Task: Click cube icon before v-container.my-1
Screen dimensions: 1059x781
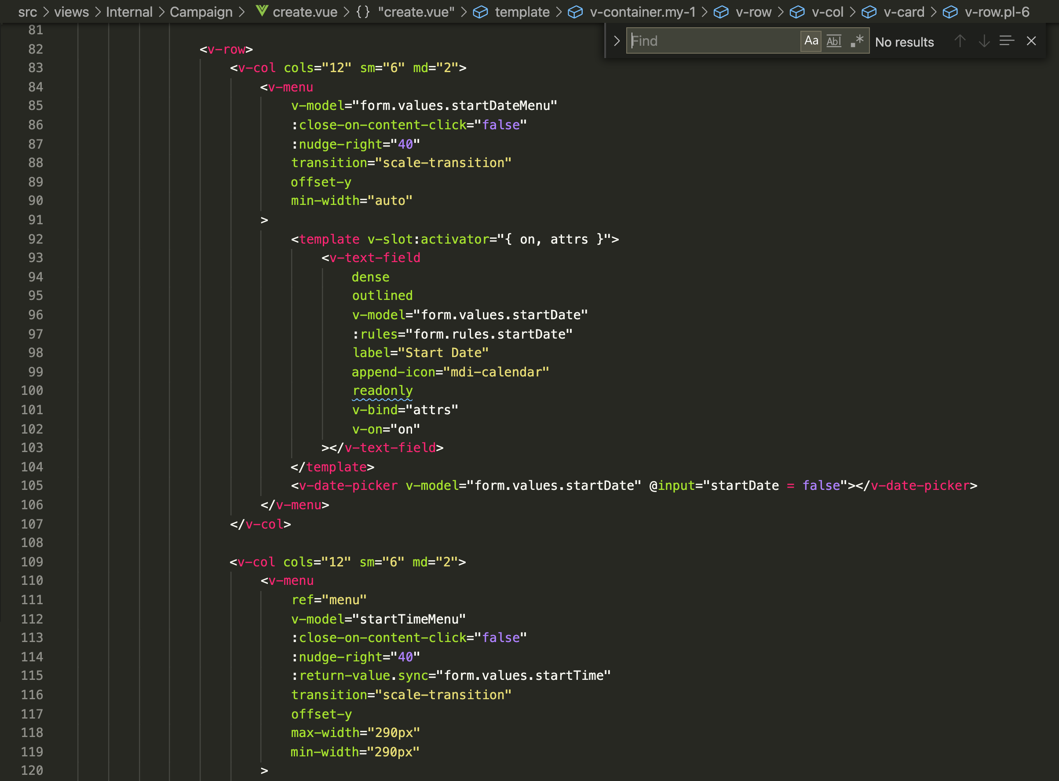Action: click(x=575, y=12)
